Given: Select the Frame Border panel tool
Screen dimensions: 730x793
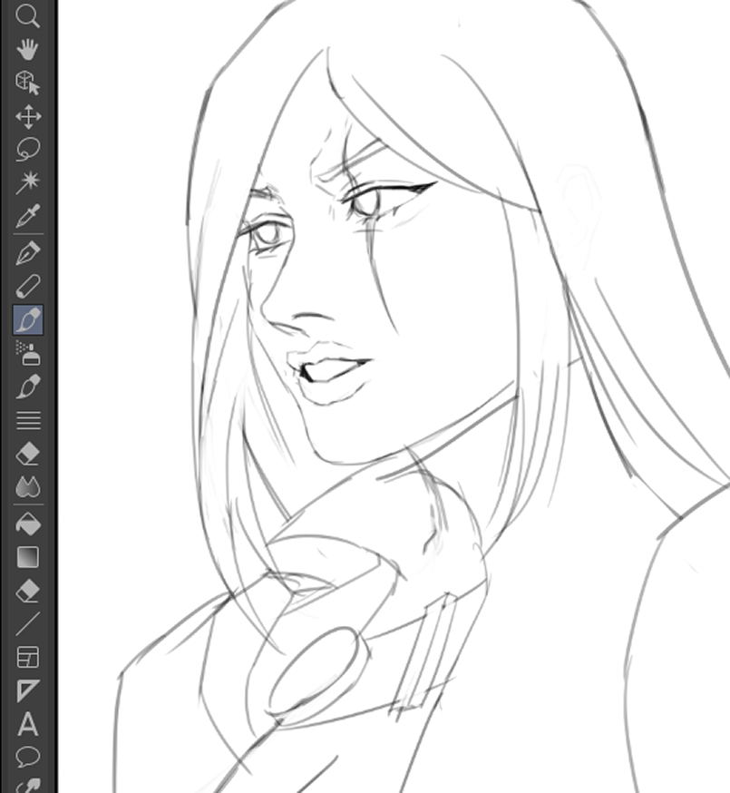Looking at the screenshot, I should (x=28, y=658).
